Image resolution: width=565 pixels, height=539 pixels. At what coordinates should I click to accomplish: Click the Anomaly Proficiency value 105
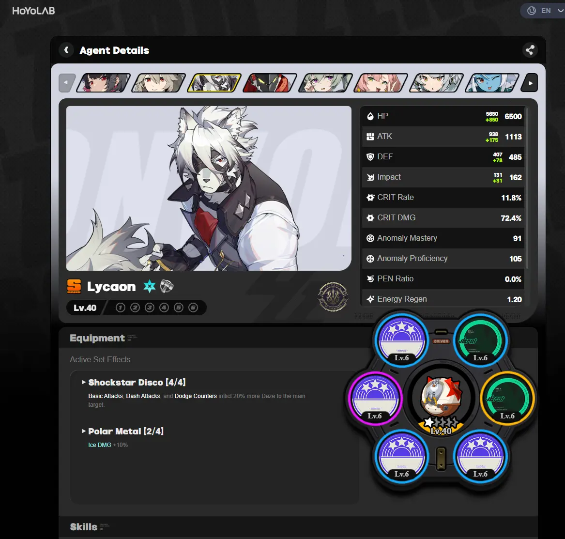point(516,259)
